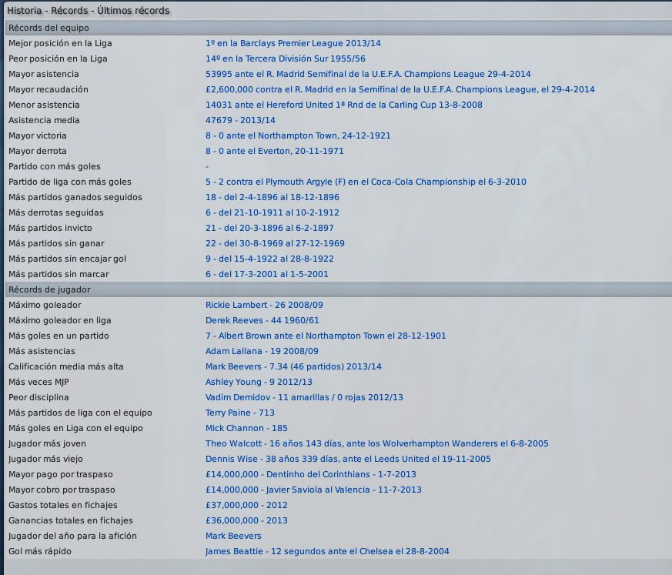The image size is (672, 575).
Task: Open the best league position record, Barclays Premier League 2013/14
Action: [x=293, y=43]
